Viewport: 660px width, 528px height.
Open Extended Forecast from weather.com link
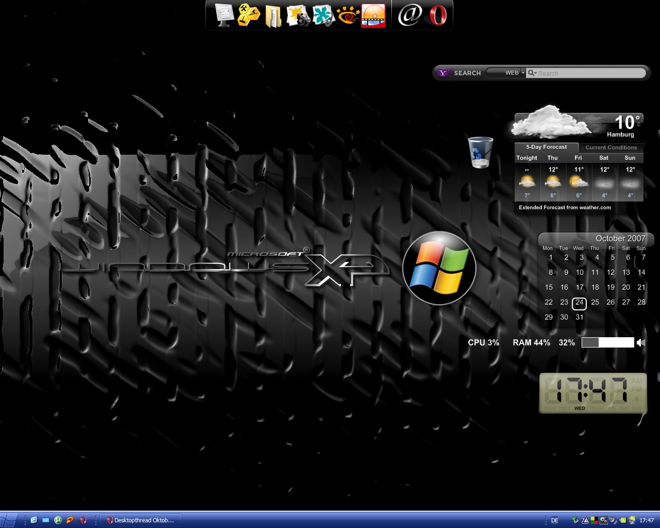pos(565,207)
